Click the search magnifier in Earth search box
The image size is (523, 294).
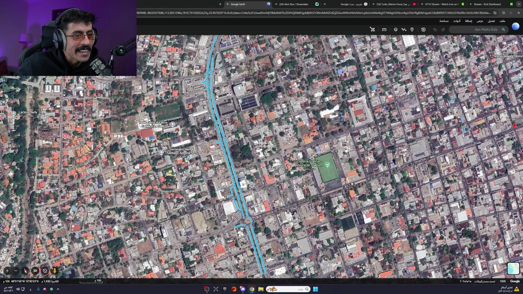(x=503, y=29)
